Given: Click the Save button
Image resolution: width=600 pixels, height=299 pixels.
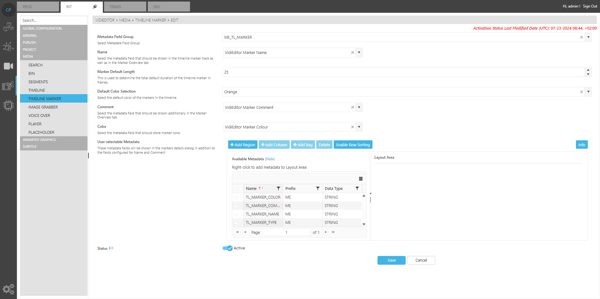Looking at the screenshot, I should click(x=391, y=260).
